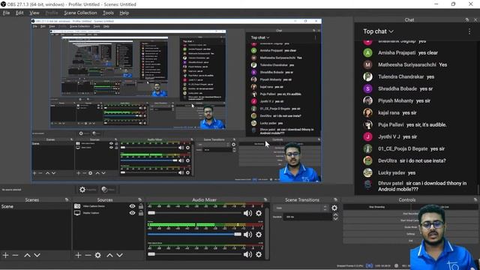Remove selected source with the minus icon
This screenshot has width=480, height=270.
click(x=88, y=255)
